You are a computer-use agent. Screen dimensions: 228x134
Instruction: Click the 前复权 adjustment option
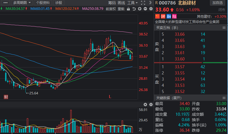tap(111, 9)
